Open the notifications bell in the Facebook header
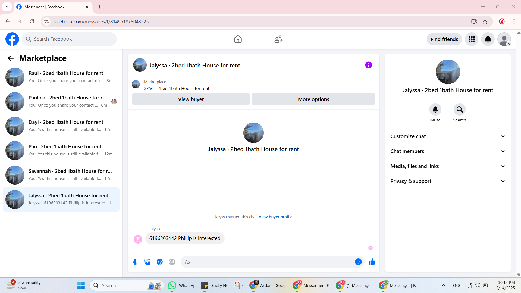The height and width of the screenshot is (293, 521). coord(488,39)
